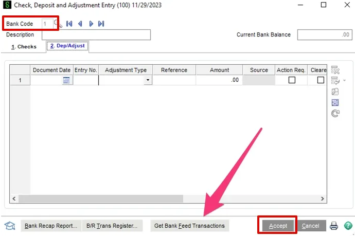Click into the Bank Code field
The image size is (355, 236).
[47, 24]
